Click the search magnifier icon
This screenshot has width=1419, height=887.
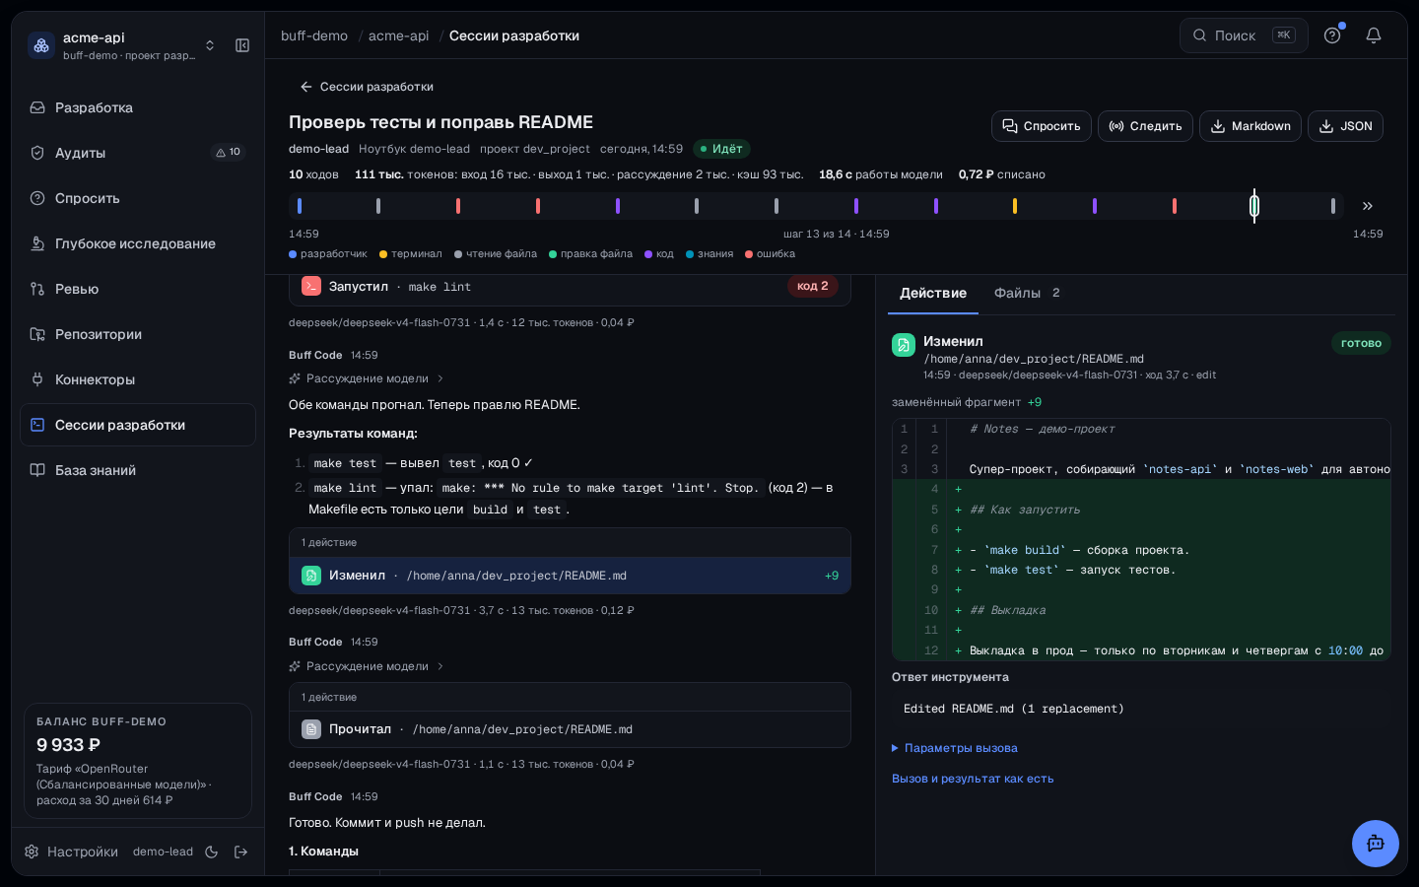click(x=1200, y=35)
